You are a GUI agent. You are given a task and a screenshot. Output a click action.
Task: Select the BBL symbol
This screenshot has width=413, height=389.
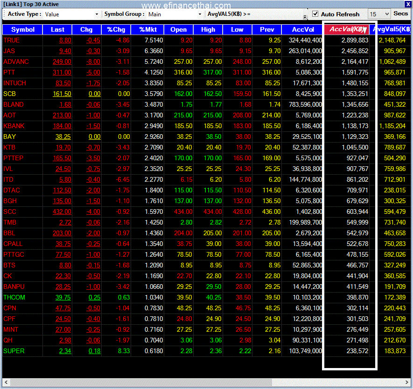(x=9, y=233)
